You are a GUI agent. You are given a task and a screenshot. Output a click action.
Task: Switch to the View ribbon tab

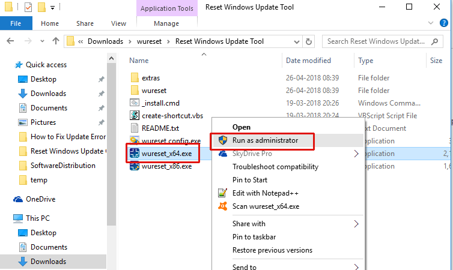118,23
